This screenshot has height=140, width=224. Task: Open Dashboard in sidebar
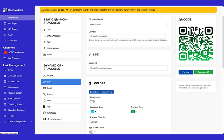click(x=17, y=18)
